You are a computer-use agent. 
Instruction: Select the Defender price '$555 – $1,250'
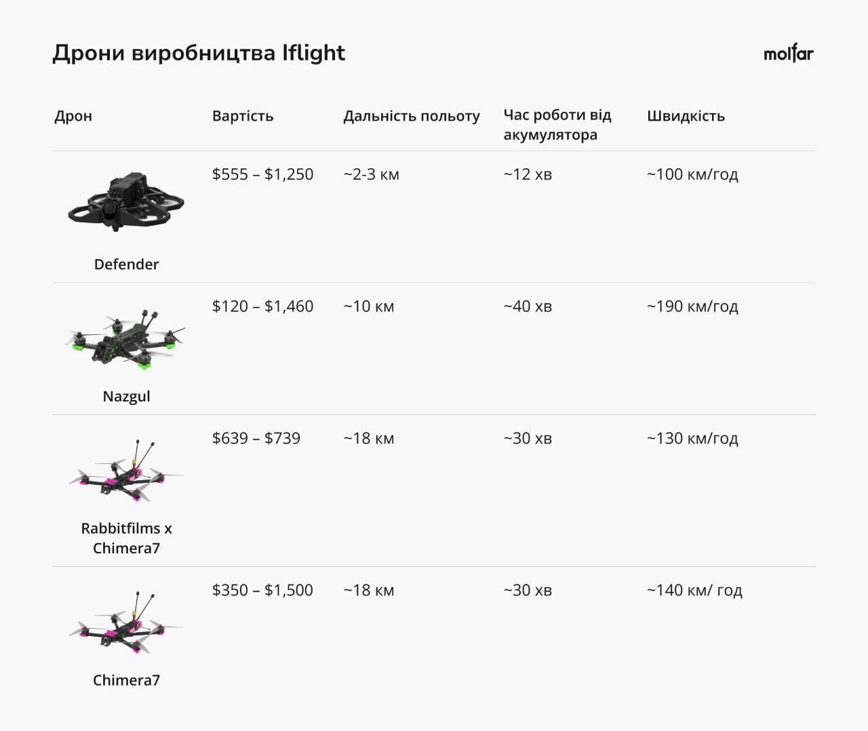click(262, 174)
